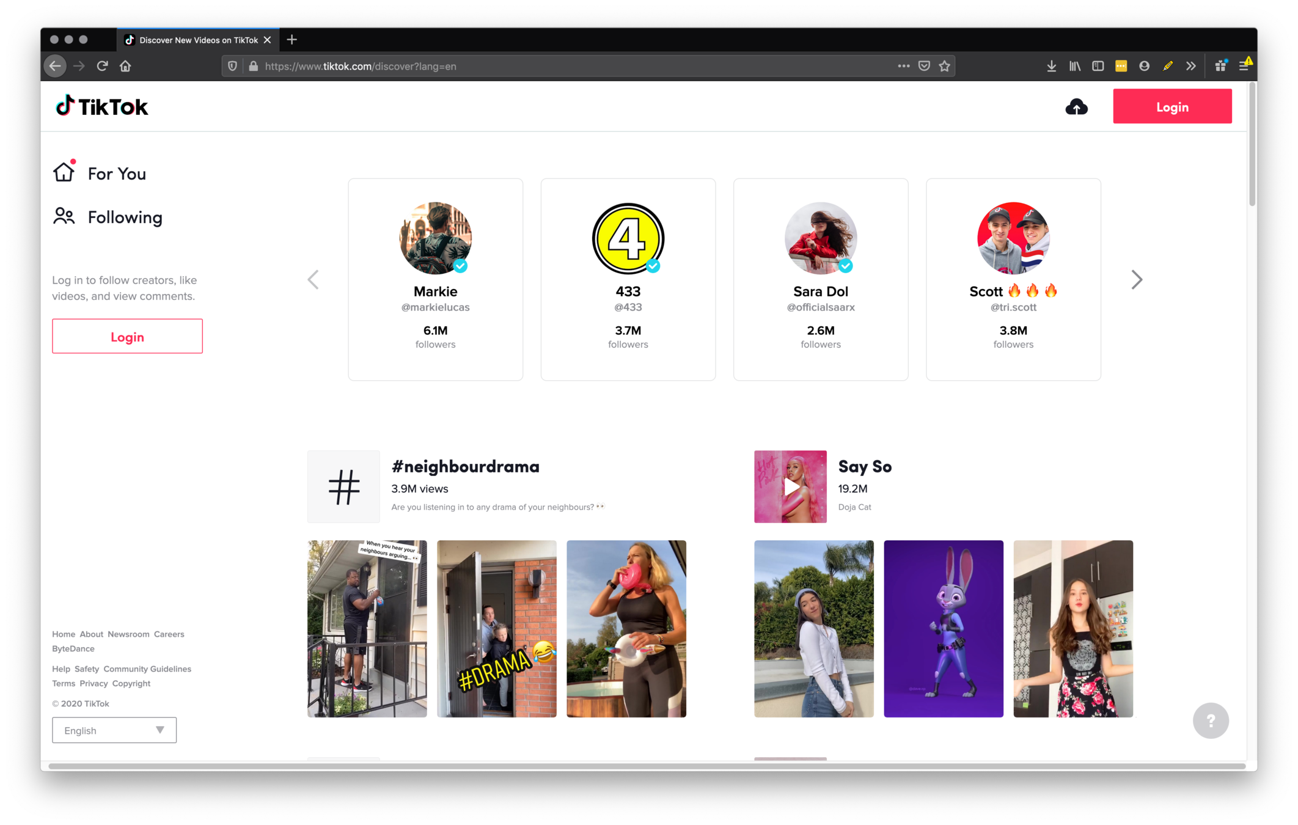This screenshot has width=1298, height=825.
Task: Open the help question mark button
Action: click(1210, 721)
